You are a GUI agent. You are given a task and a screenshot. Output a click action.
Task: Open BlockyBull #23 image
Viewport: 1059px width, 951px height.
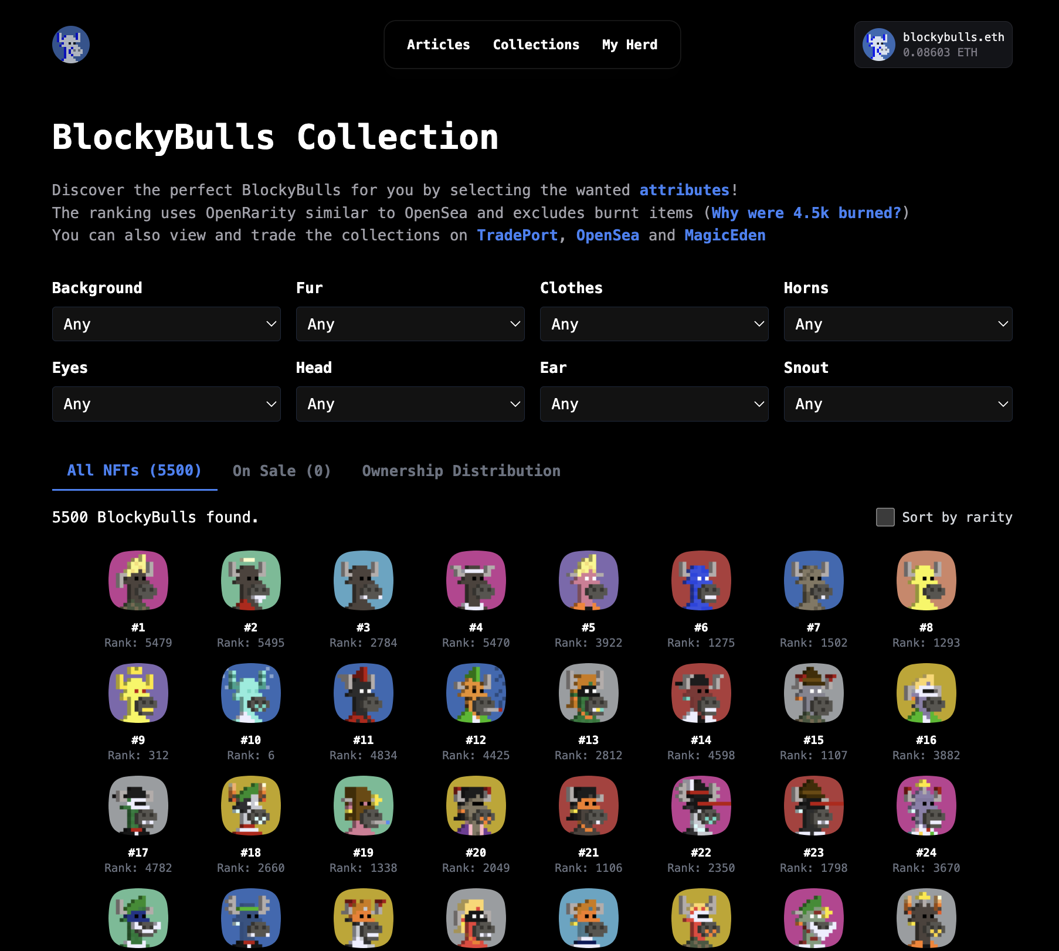tap(814, 806)
